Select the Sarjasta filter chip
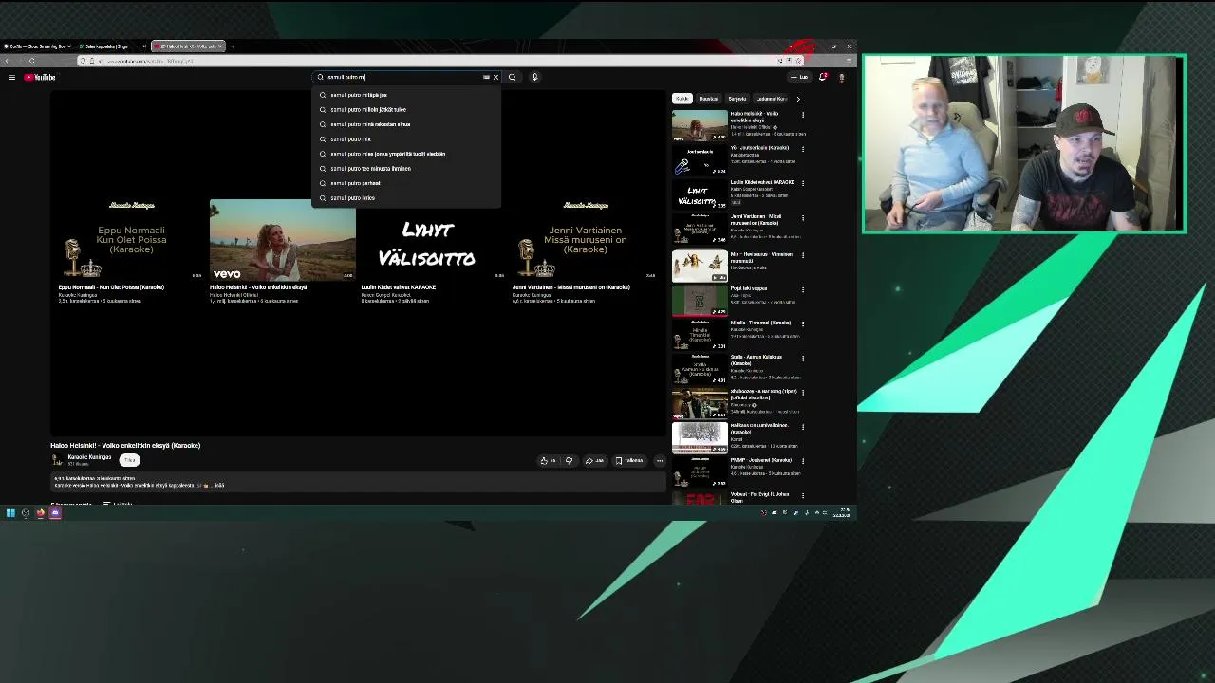Screen dimensions: 1215x683 pyautogui.click(x=737, y=99)
